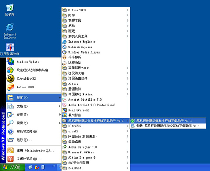Click the Windows Media Player icon
The width and height of the screenshot is (210, 171).
tap(64, 52)
